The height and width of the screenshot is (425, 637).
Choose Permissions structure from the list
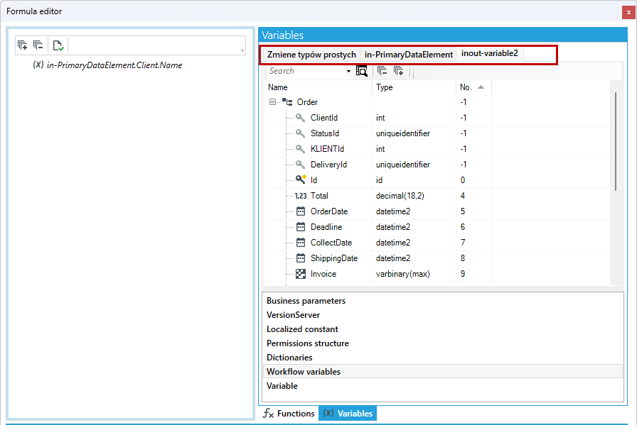[x=443, y=343]
